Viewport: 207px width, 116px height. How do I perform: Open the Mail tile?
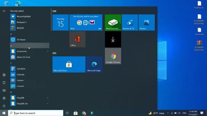pyautogui.click(x=86, y=23)
